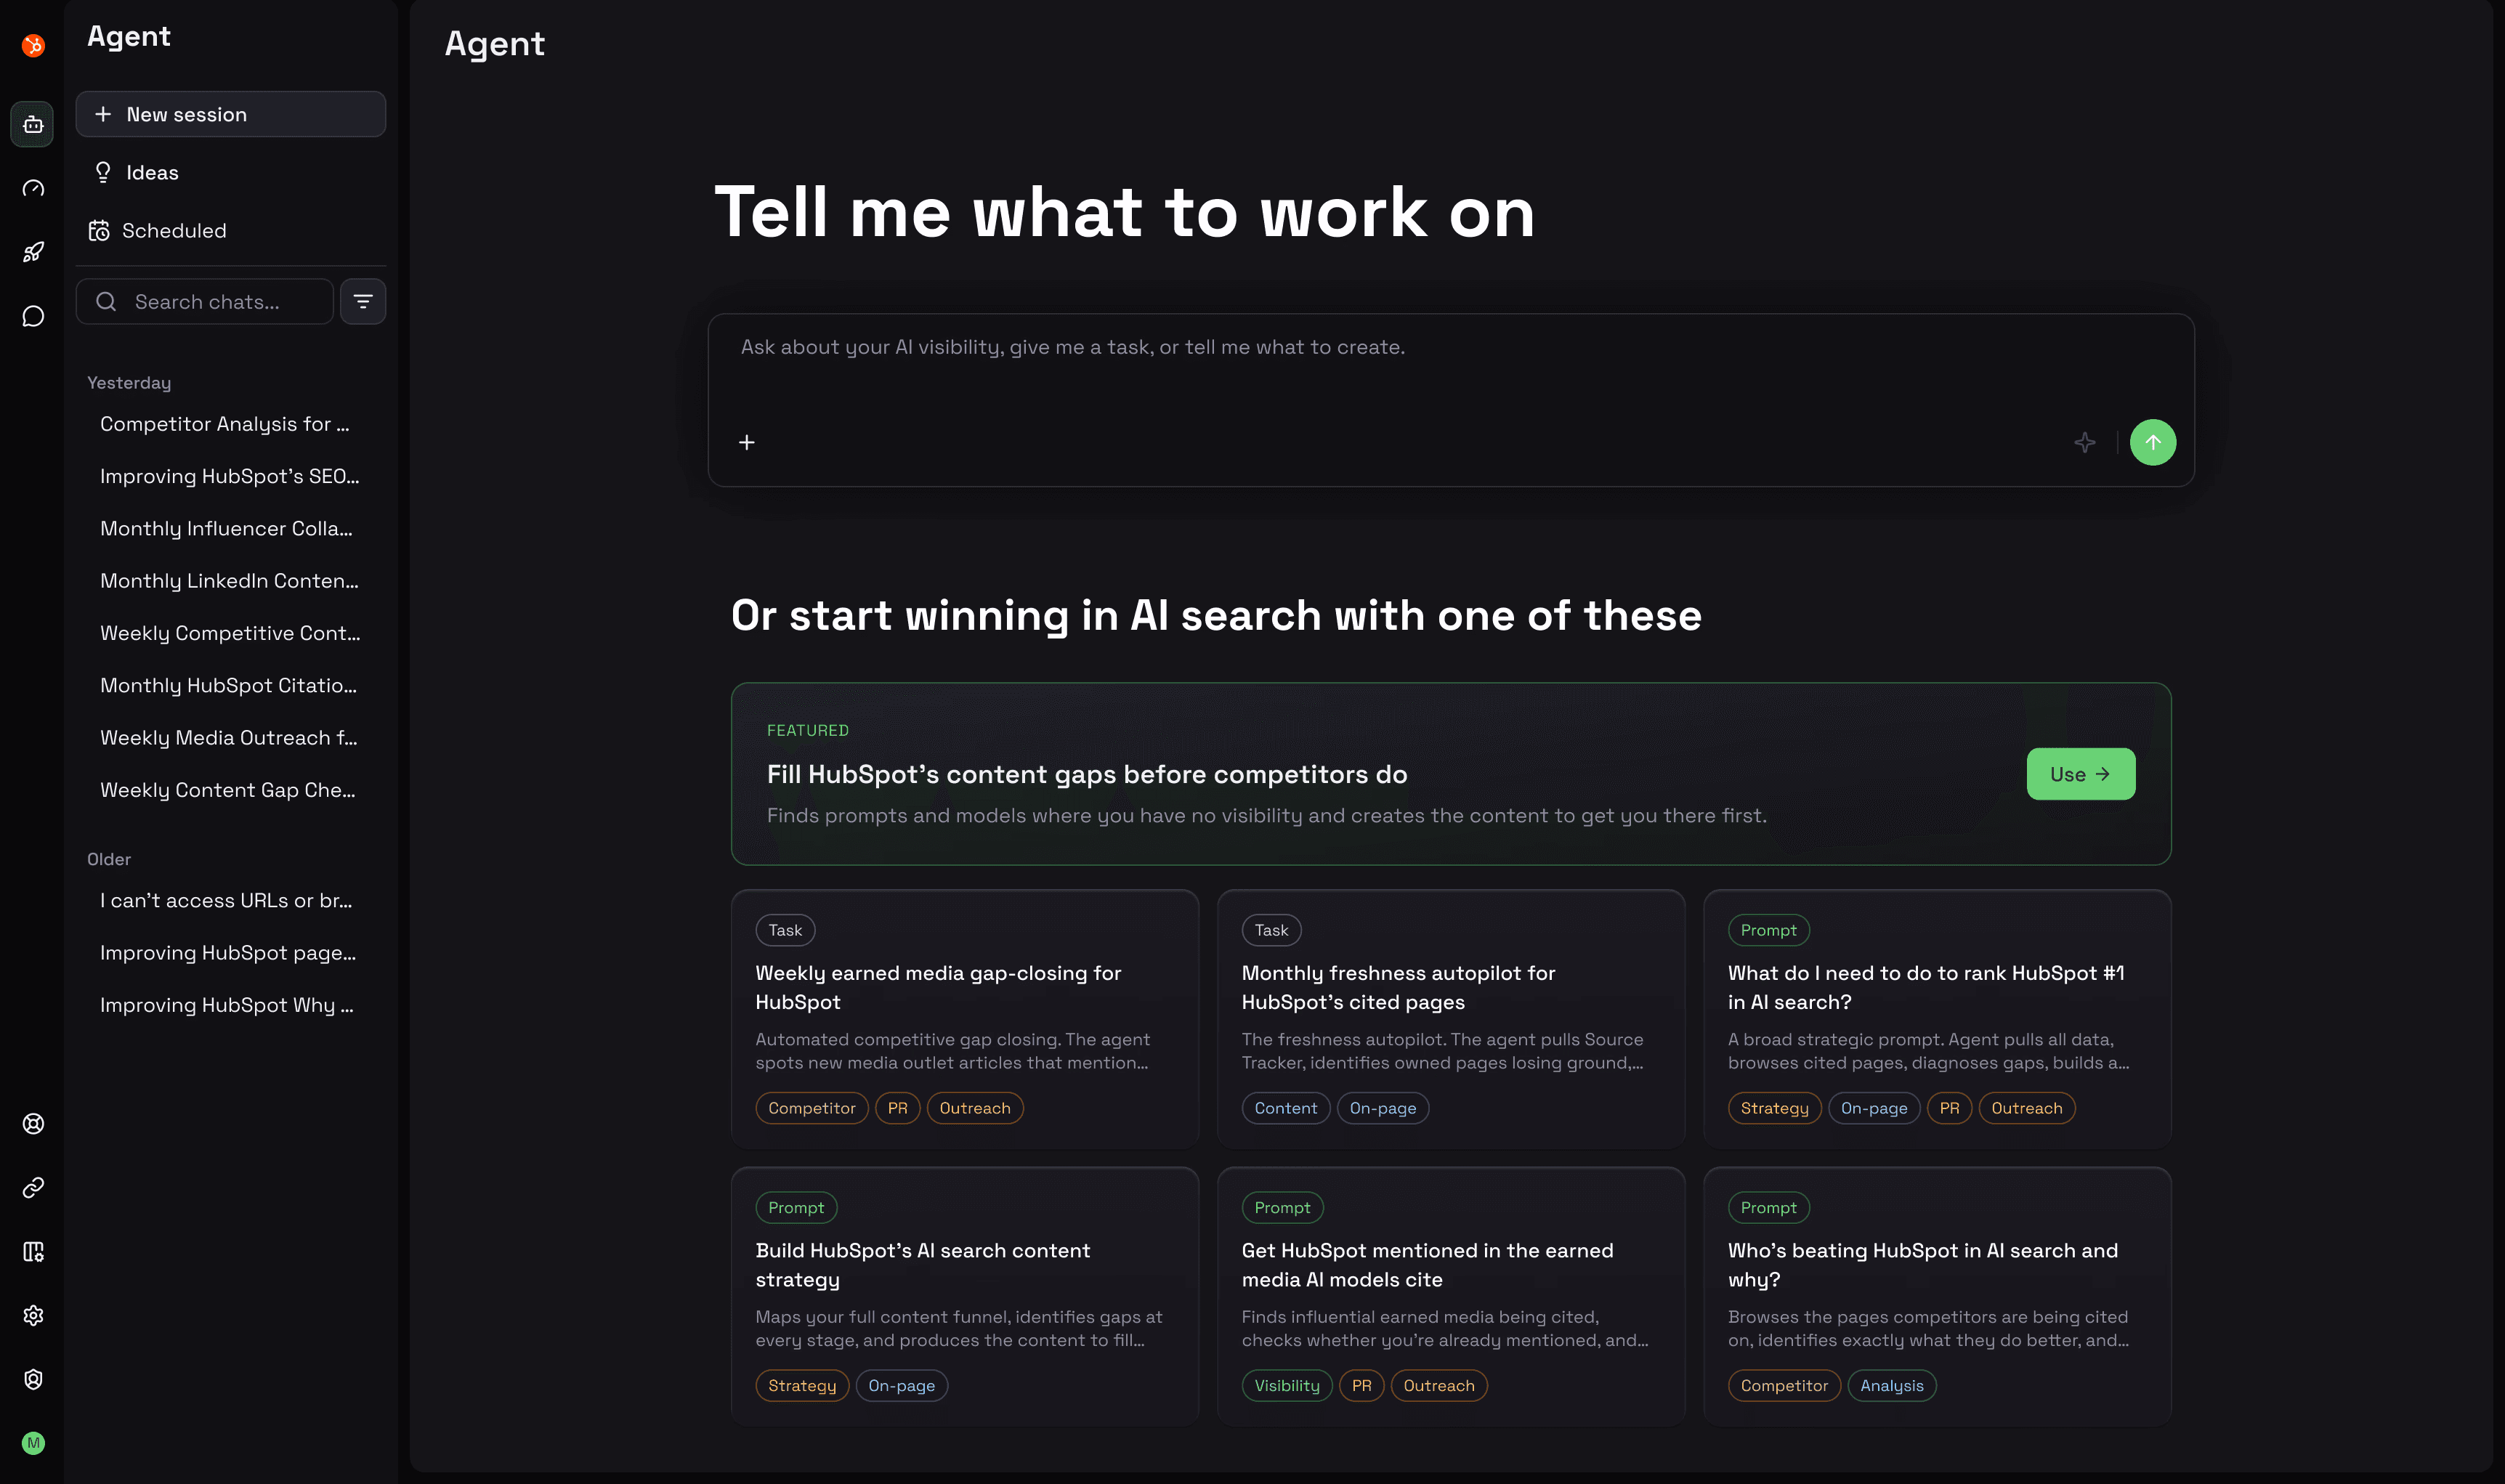Click the rocket icon in sidebar

pyautogui.click(x=33, y=252)
